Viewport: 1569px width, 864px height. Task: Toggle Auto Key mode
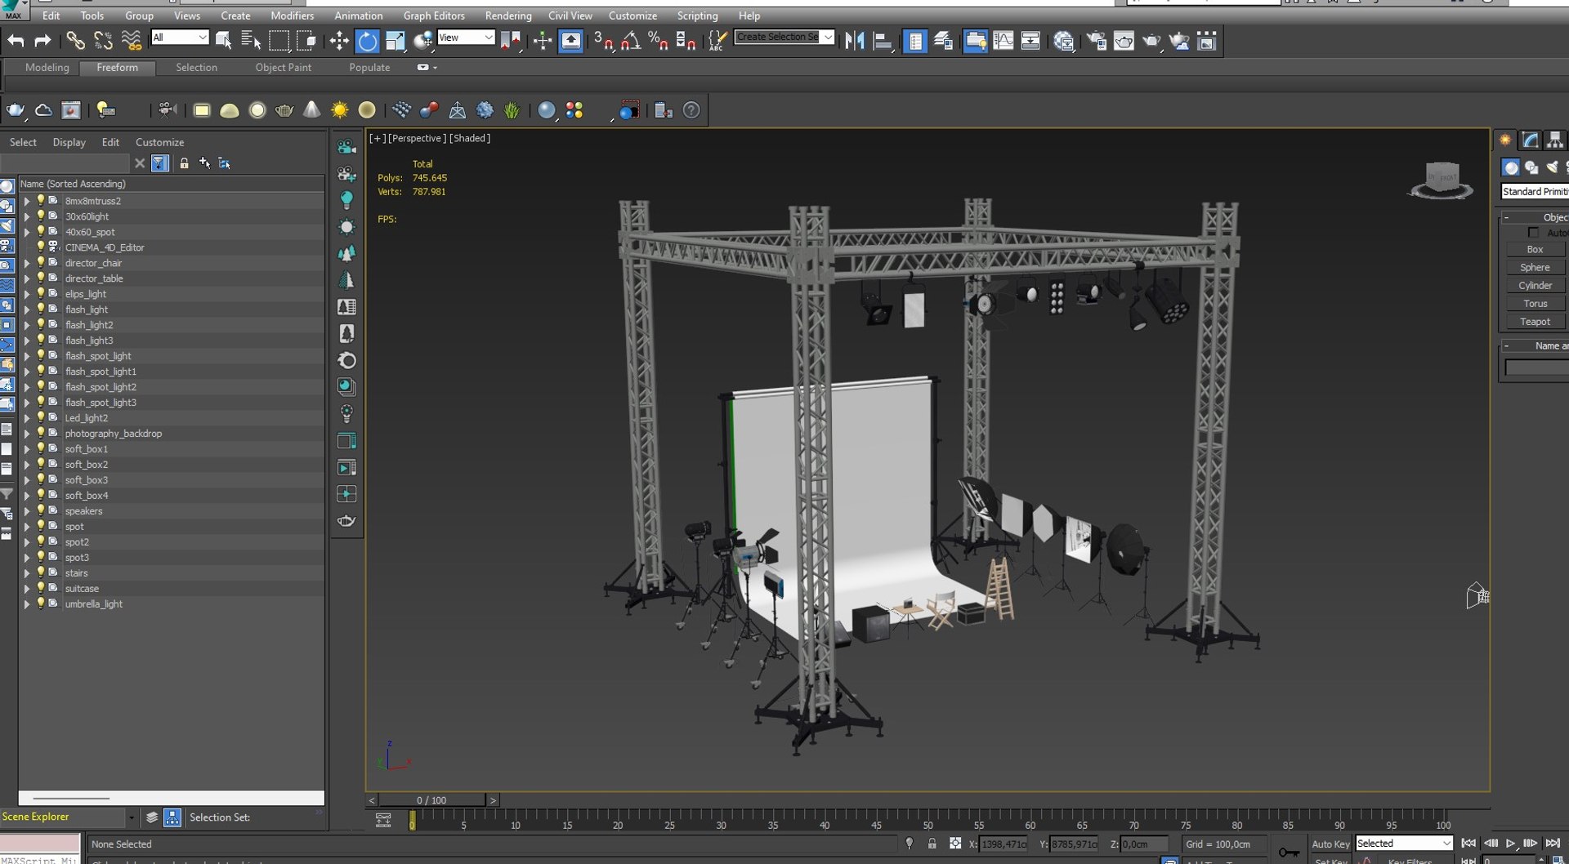click(x=1330, y=844)
